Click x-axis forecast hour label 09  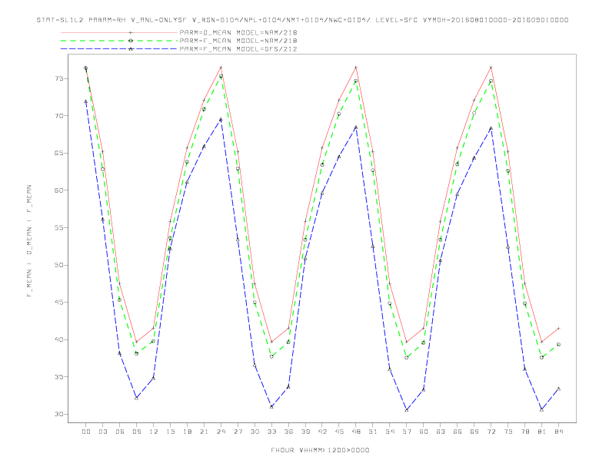tap(136, 432)
